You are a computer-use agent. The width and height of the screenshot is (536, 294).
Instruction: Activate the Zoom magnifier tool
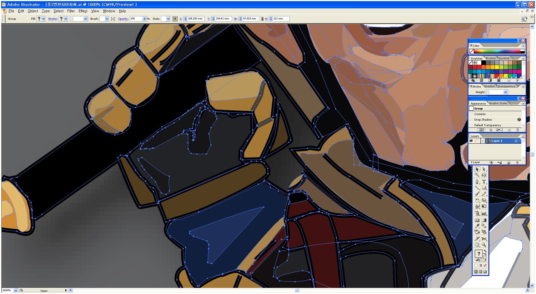tap(484, 245)
